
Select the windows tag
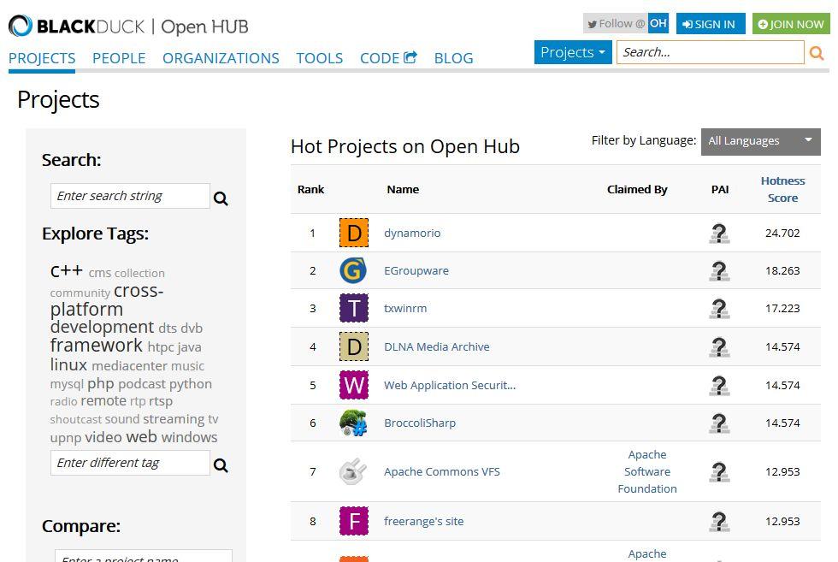(189, 437)
